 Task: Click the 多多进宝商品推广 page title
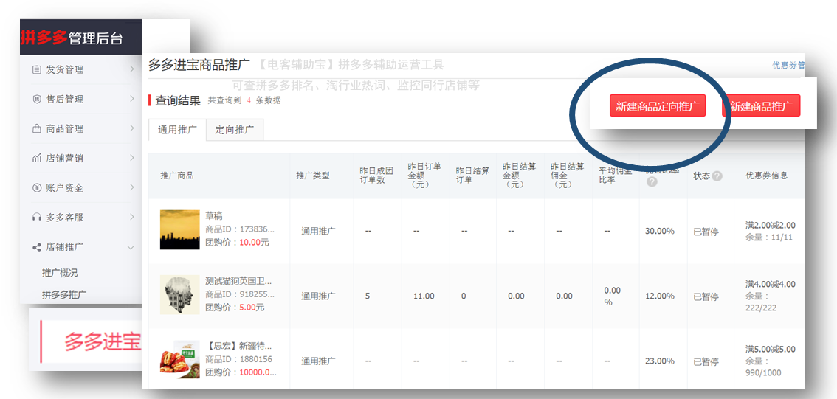(199, 65)
